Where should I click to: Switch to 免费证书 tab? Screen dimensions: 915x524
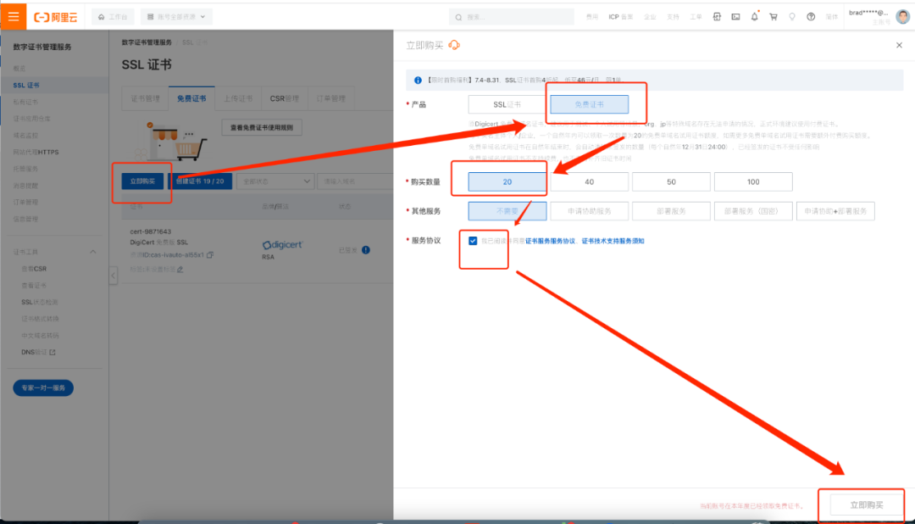tap(191, 98)
